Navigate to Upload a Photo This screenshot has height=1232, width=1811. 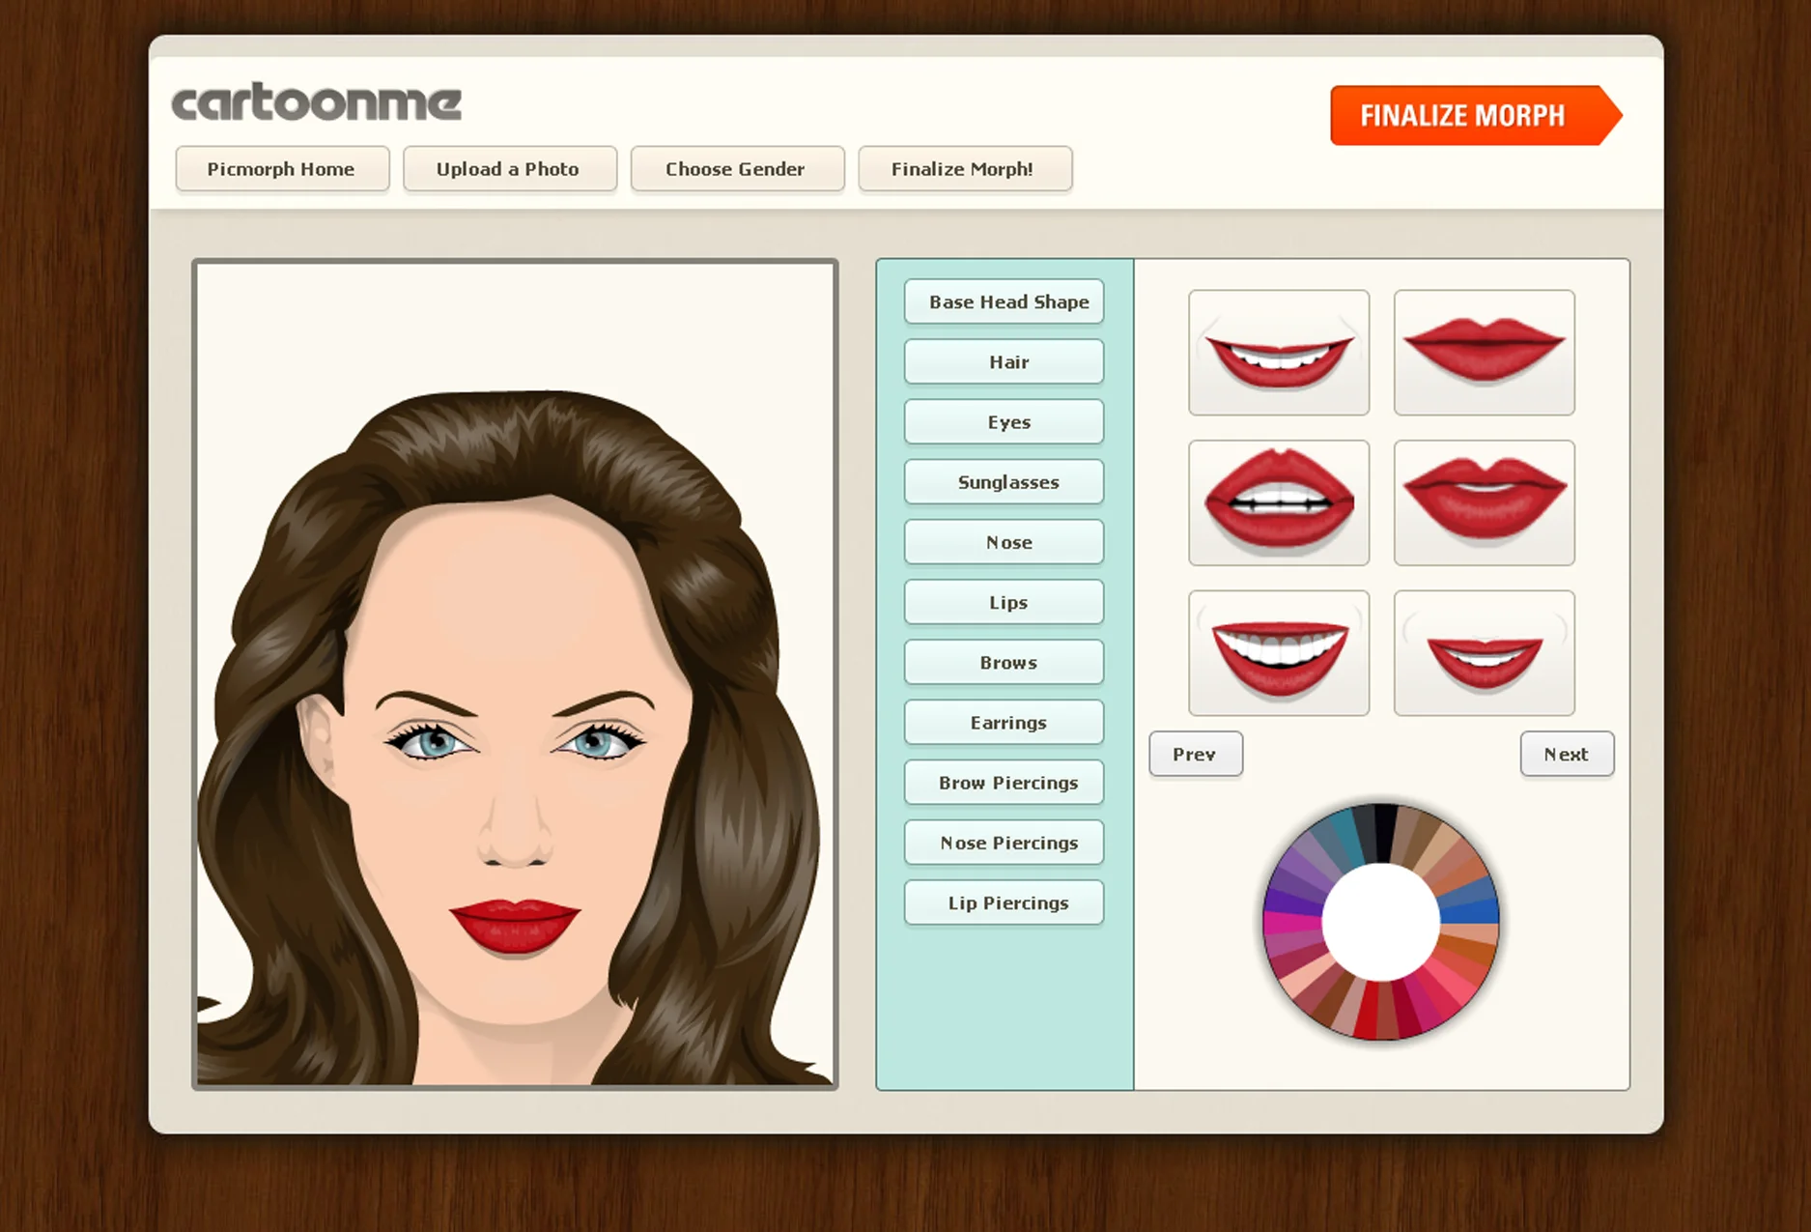509,168
